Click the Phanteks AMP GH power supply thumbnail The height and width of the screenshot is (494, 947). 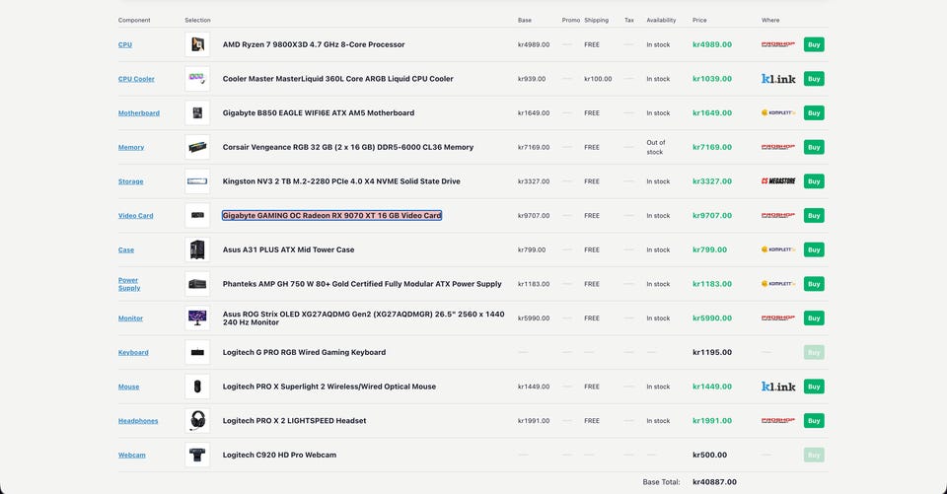(197, 284)
